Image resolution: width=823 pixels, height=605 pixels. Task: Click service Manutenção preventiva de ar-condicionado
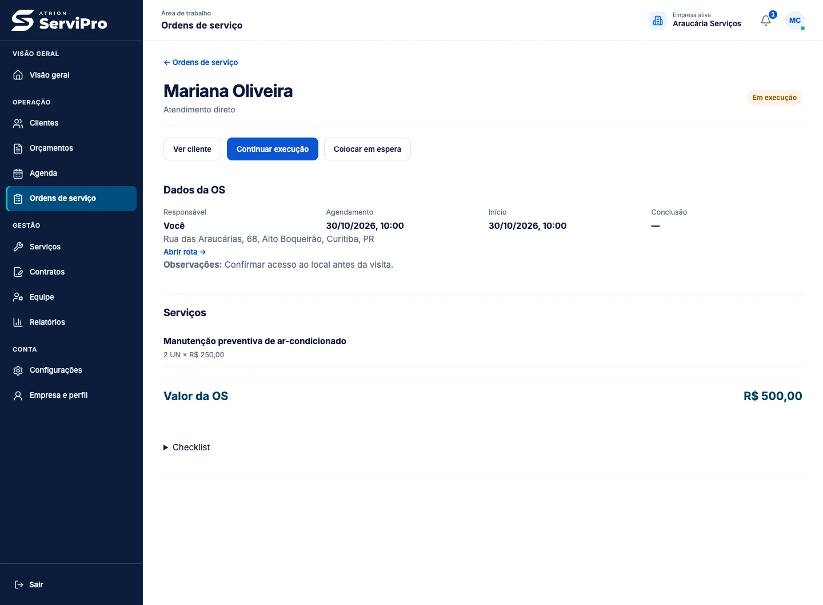click(x=255, y=341)
